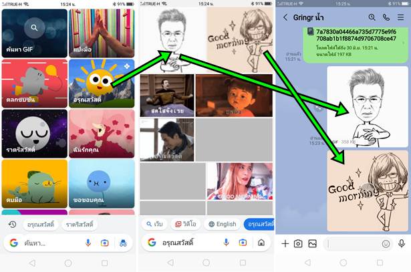Open the ตลกขบขัน GIF category
411x272 pixels.
point(34,84)
